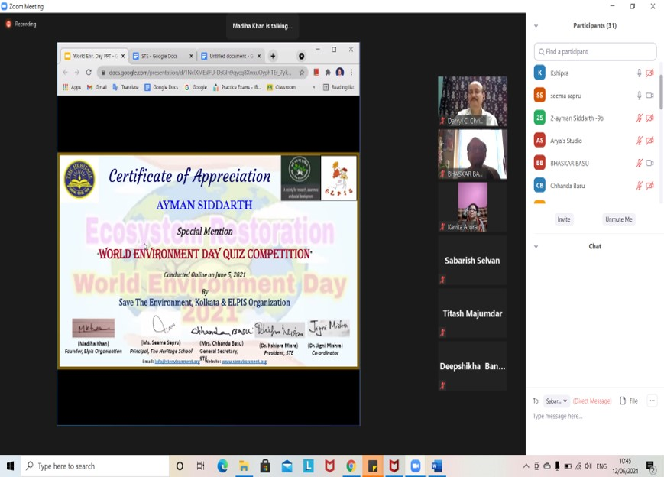
Task: Switch to Untitled document tab
Action: pos(231,56)
